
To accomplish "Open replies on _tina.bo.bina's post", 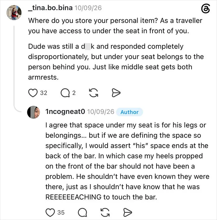I will (x=65, y=93).
